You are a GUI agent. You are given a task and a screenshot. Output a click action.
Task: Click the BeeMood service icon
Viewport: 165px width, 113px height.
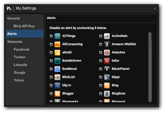click(57, 69)
